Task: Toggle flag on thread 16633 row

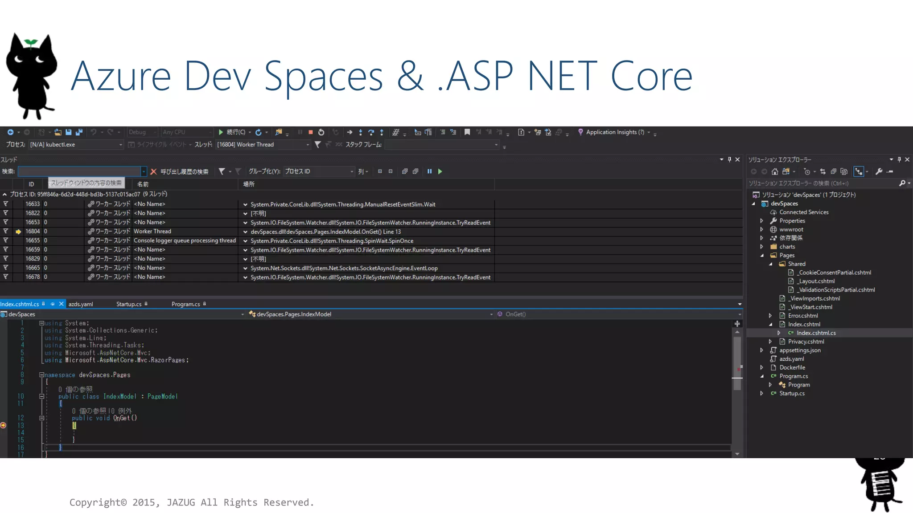Action: tap(6, 204)
